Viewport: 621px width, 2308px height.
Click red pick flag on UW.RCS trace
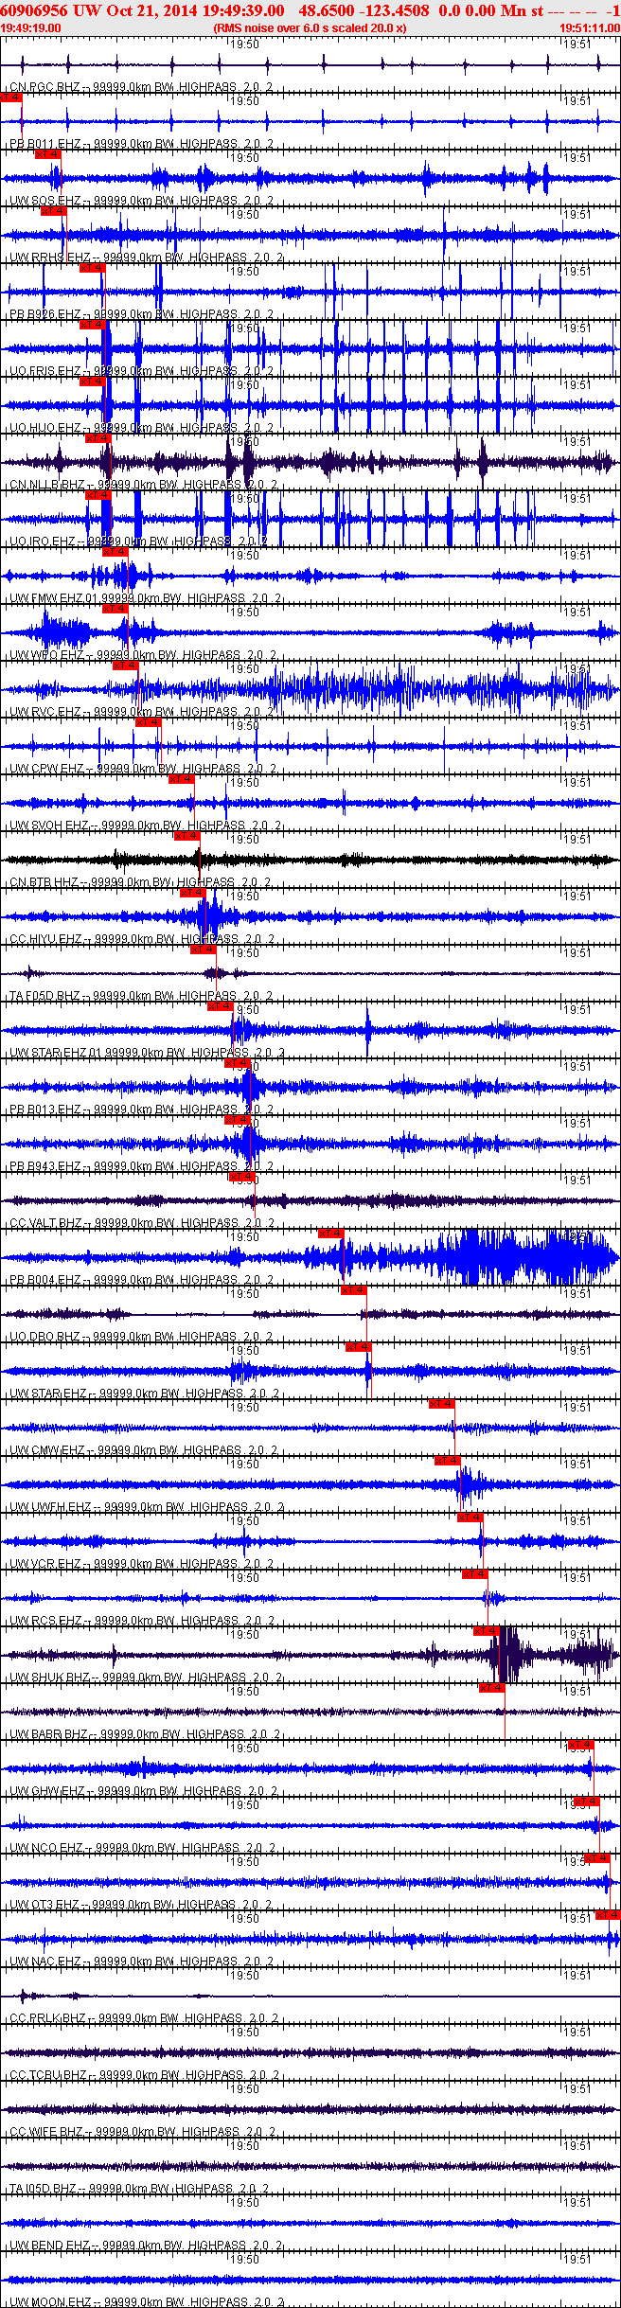coord(475,1574)
